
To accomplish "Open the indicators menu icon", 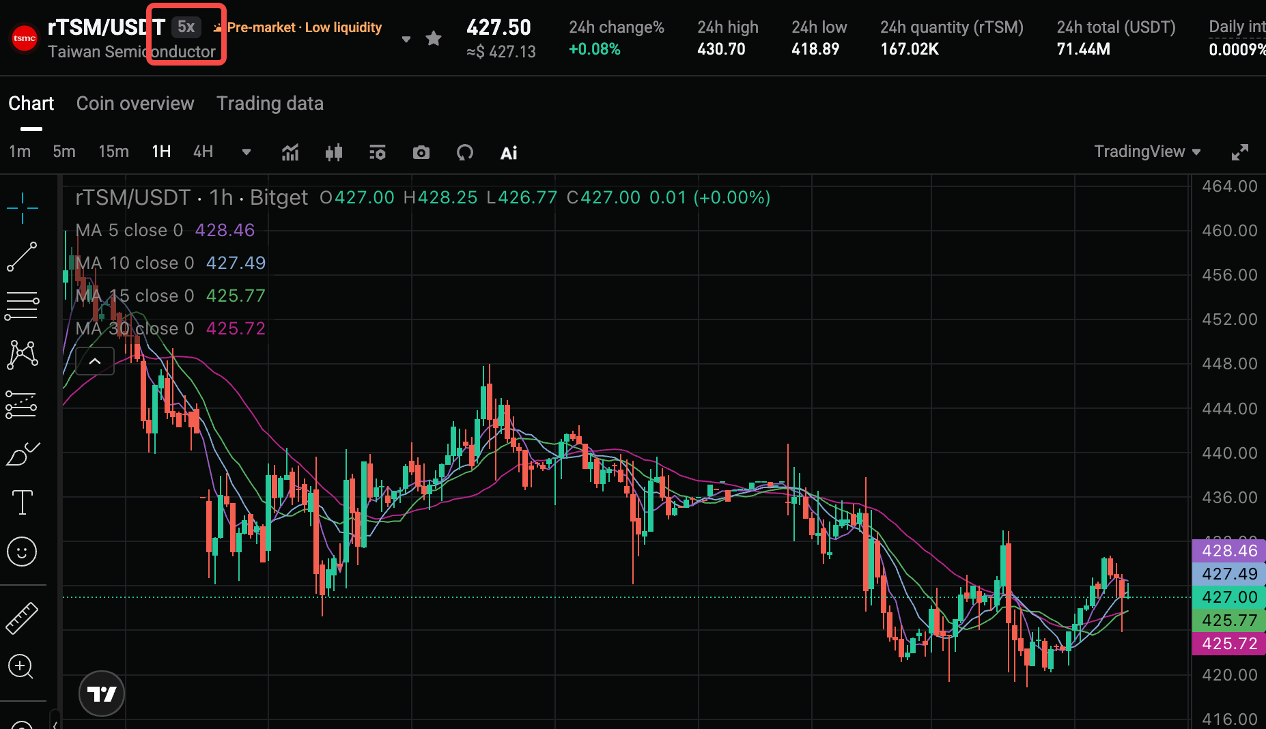I will pyautogui.click(x=290, y=152).
